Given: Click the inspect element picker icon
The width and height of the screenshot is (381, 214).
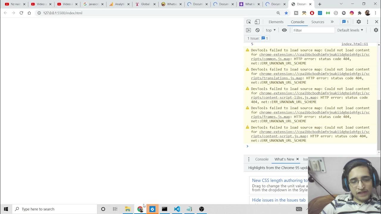Looking at the screenshot, I should (249, 22).
